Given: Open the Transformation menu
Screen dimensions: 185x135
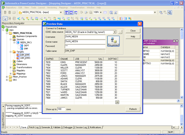Looking at the screenshot, I should click(77, 8).
